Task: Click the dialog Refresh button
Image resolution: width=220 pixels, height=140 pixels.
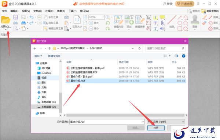Action: (139, 49)
